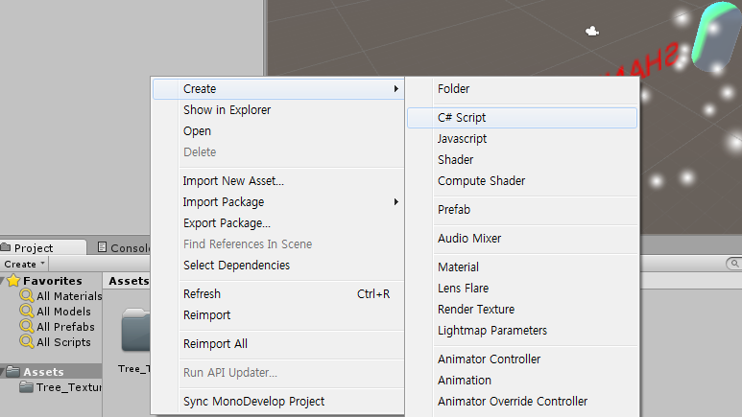
Task: Click the Favorites star icon
Action: [x=14, y=281]
